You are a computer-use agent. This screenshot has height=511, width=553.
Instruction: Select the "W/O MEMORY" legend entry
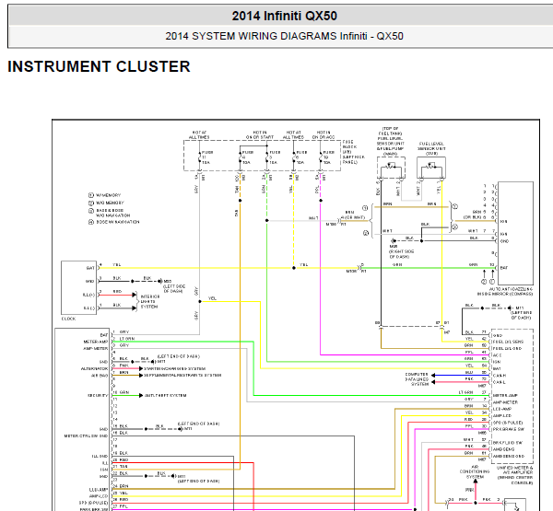(106, 203)
